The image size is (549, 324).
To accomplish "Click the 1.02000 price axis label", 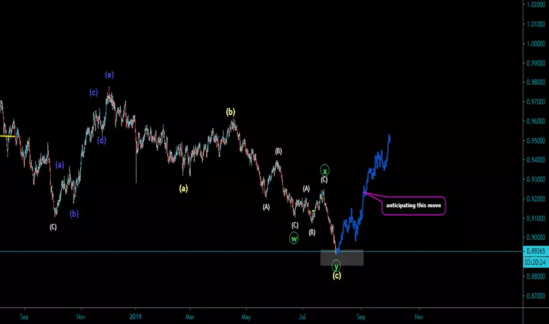I will click(535, 5).
